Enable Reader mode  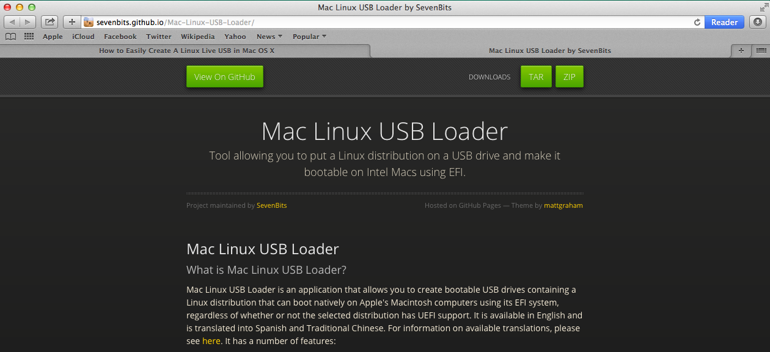coord(724,22)
